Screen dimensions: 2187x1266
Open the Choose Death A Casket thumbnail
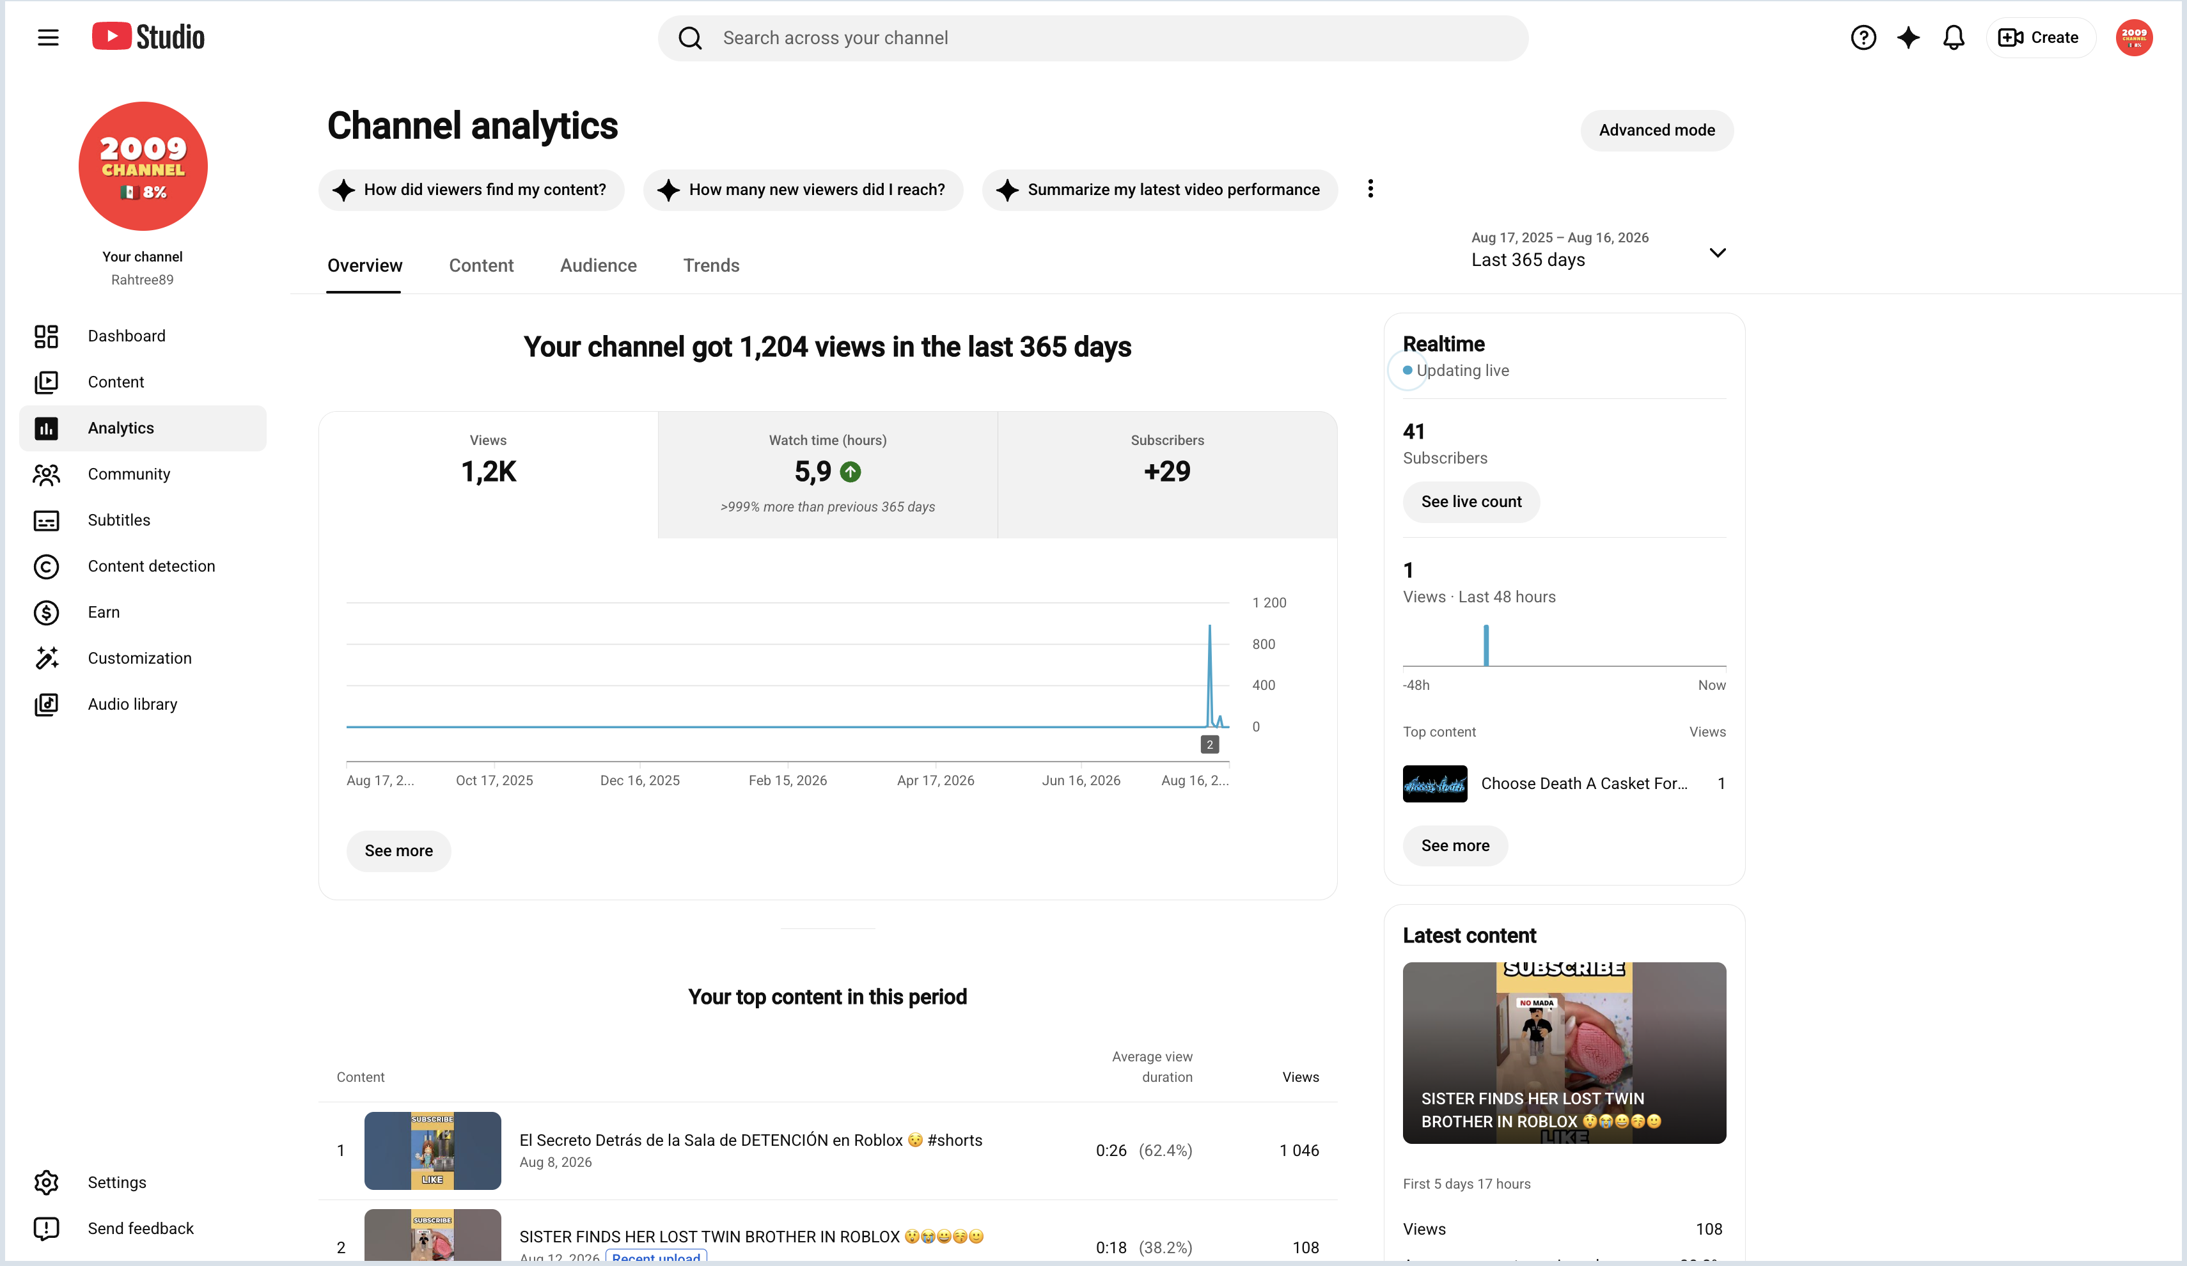point(1434,783)
